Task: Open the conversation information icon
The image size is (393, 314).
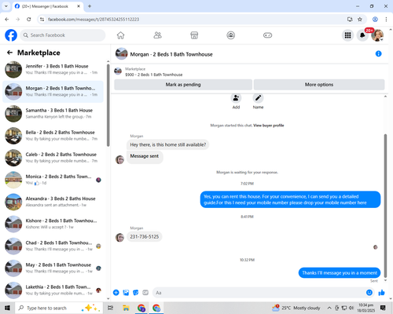Action: click(378, 53)
